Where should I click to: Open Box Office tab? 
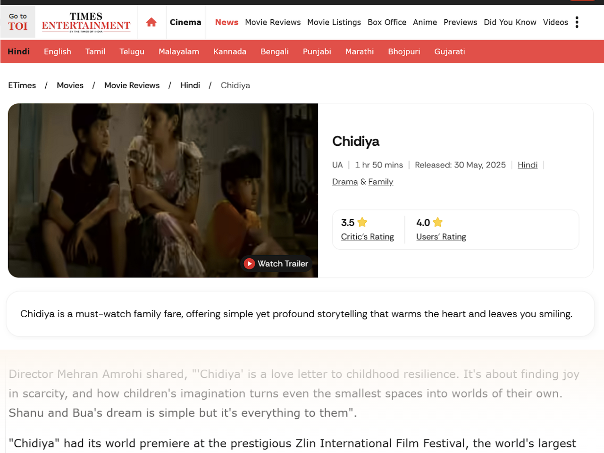point(387,22)
